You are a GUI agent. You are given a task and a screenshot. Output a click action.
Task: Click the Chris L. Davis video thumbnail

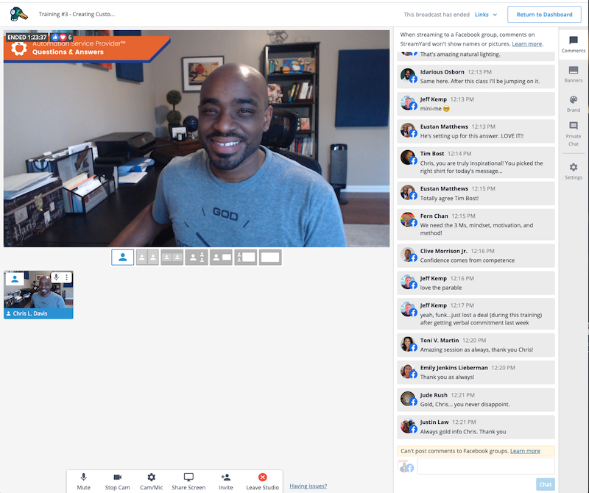(38, 294)
